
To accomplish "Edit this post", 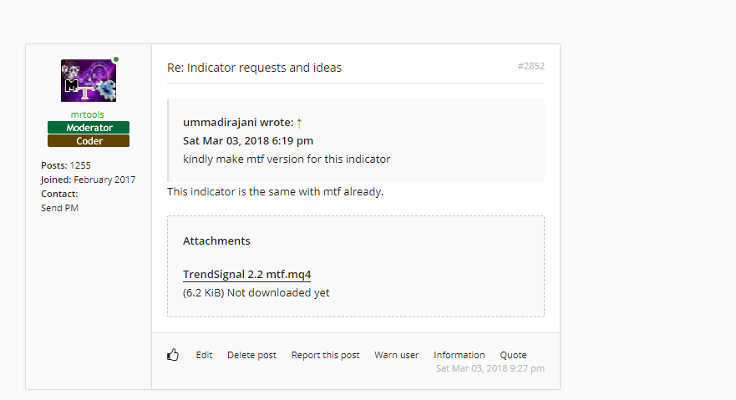I will coord(204,355).
